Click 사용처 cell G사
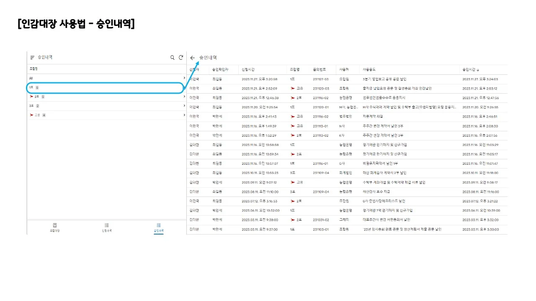Image resolution: width=536 pixels, height=301 pixels. point(342,163)
